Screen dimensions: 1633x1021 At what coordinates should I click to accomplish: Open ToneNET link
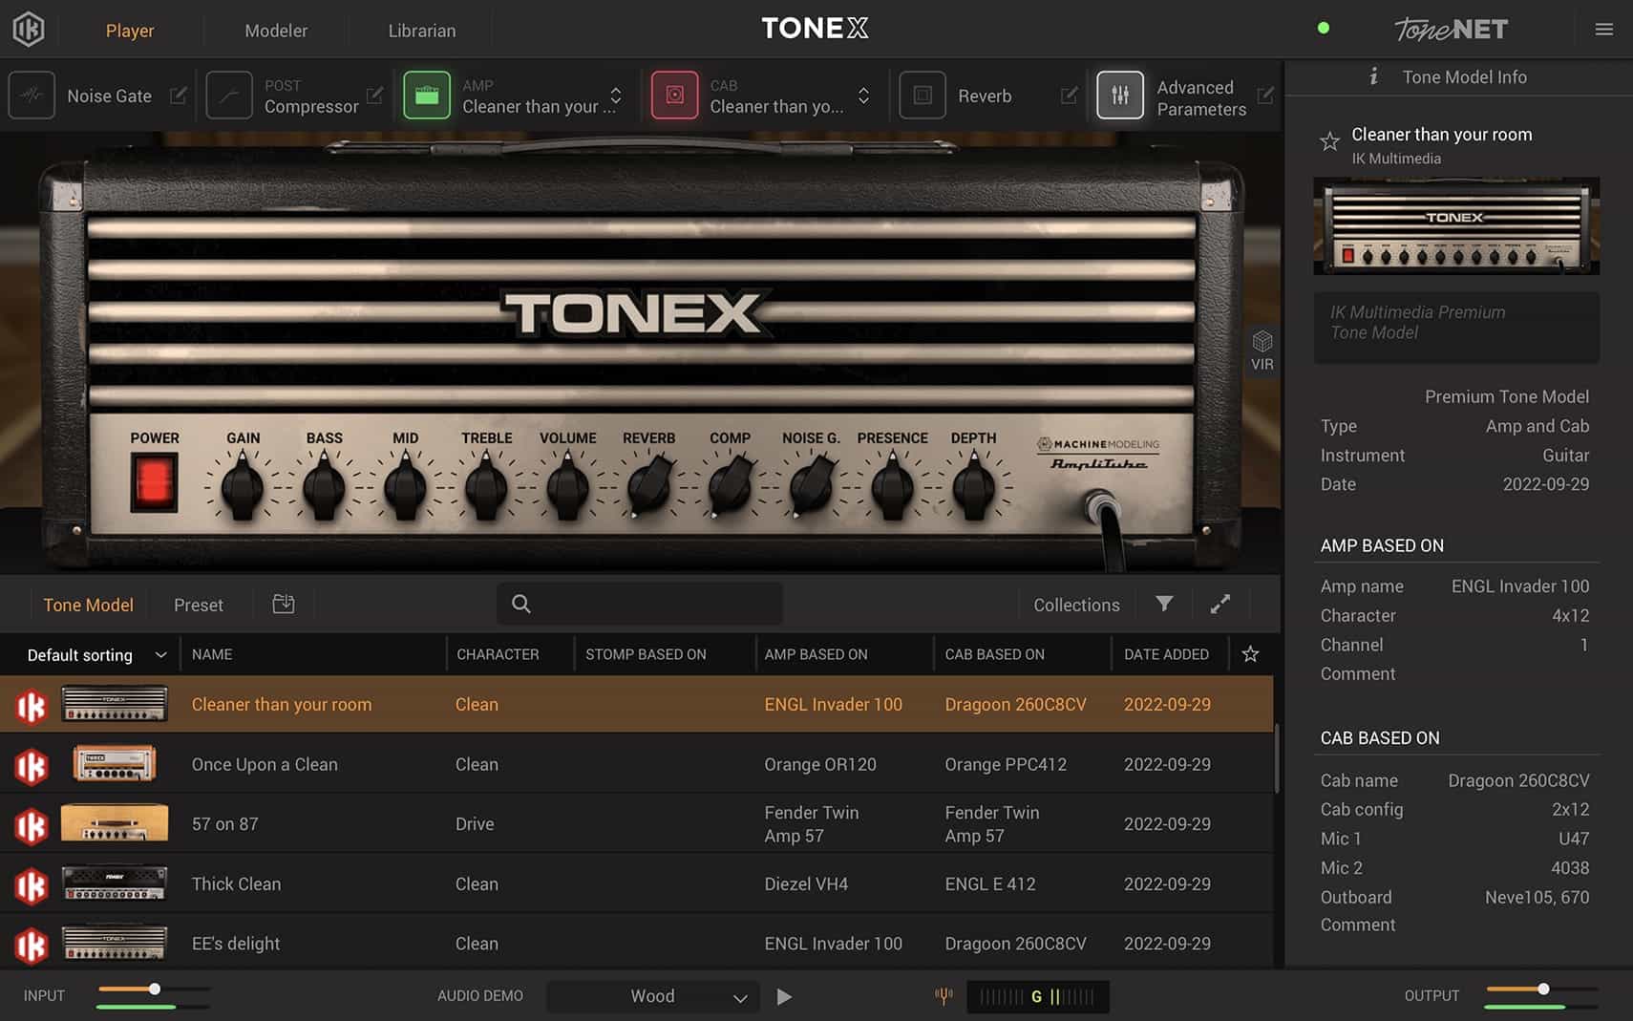pyautogui.click(x=1452, y=30)
